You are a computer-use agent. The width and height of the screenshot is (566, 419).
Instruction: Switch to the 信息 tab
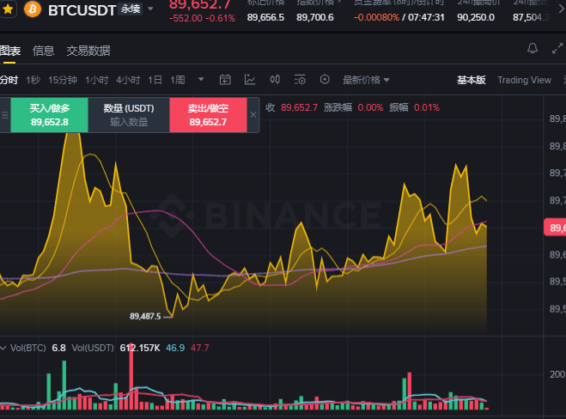[43, 51]
